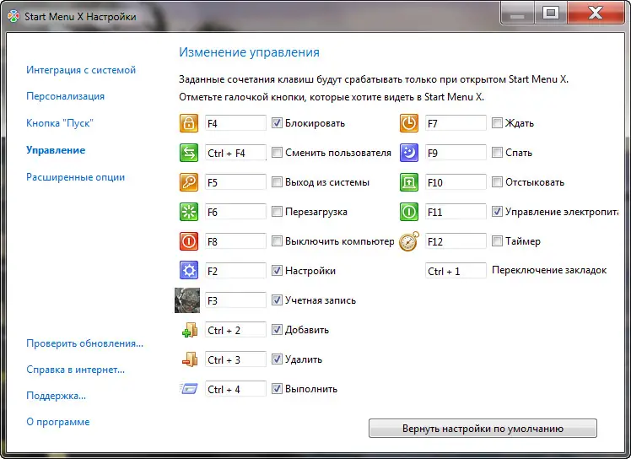Click the red Shut down power icon
The image size is (631, 459).
189,241
